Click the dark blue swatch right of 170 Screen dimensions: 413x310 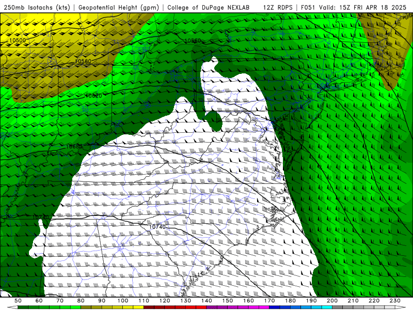[x=275, y=307]
